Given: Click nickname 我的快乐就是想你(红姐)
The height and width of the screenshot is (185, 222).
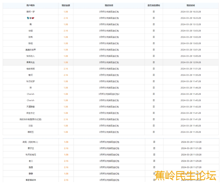Looking at the screenshot, I should click(31, 119).
